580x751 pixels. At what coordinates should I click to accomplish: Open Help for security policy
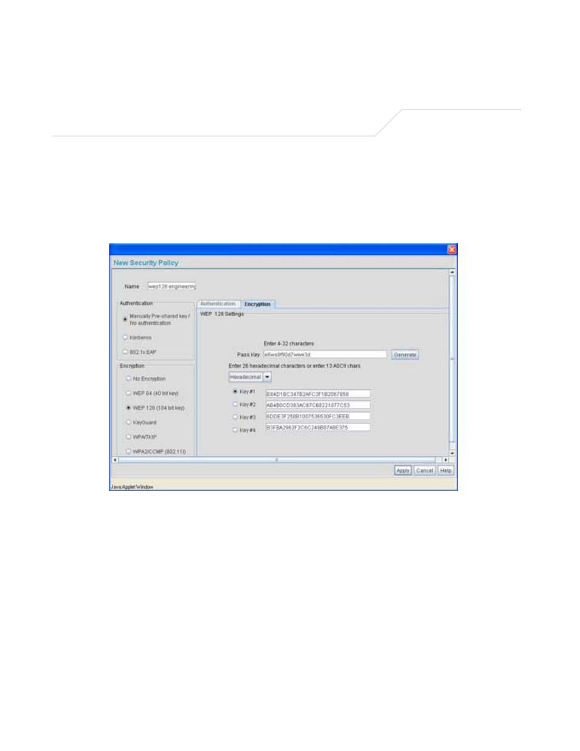[446, 471]
